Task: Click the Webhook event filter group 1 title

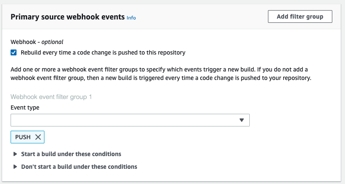Action: click(51, 97)
